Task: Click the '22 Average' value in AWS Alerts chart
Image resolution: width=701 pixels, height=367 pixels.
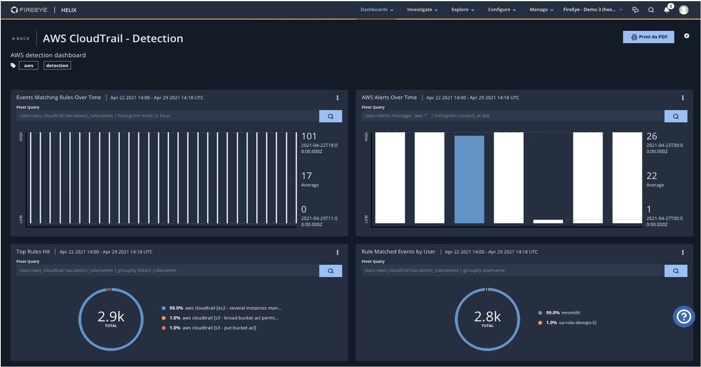Action: pos(655,180)
